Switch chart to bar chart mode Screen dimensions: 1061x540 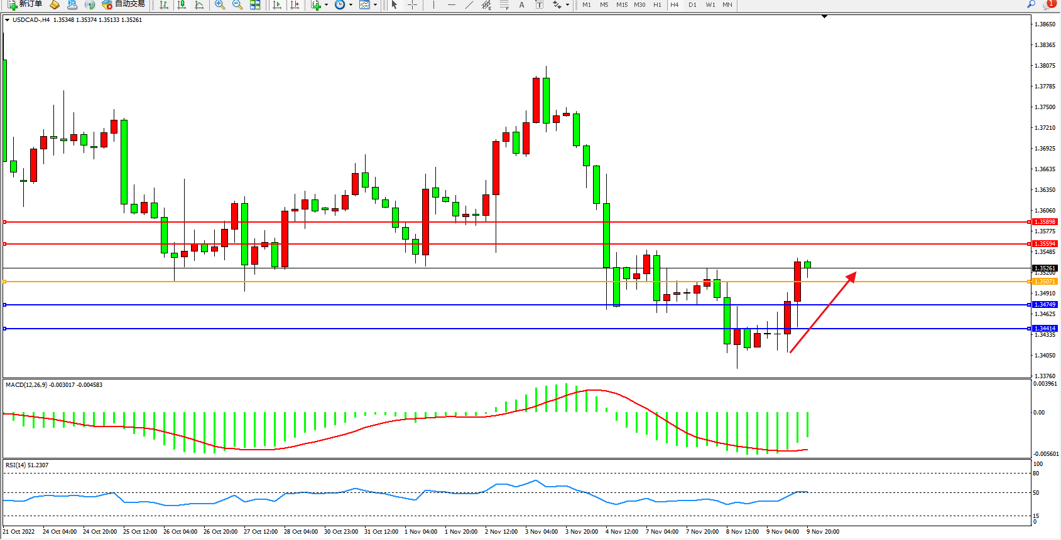click(164, 5)
